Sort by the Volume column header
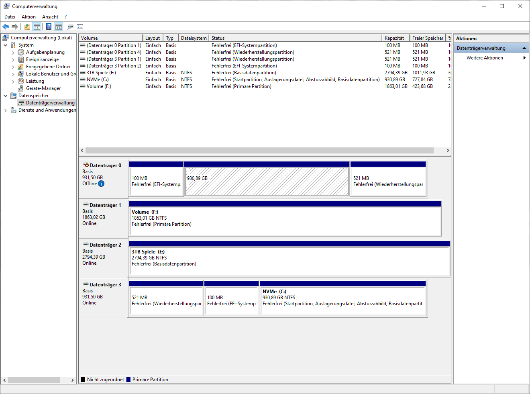The height and width of the screenshot is (394, 530). coord(110,38)
